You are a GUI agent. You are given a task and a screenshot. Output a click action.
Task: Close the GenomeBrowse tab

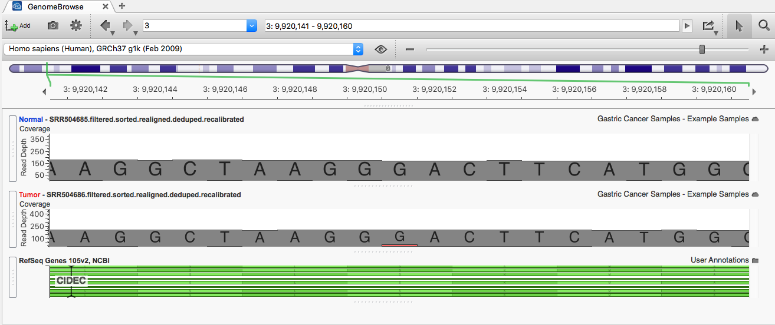(x=105, y=6)
